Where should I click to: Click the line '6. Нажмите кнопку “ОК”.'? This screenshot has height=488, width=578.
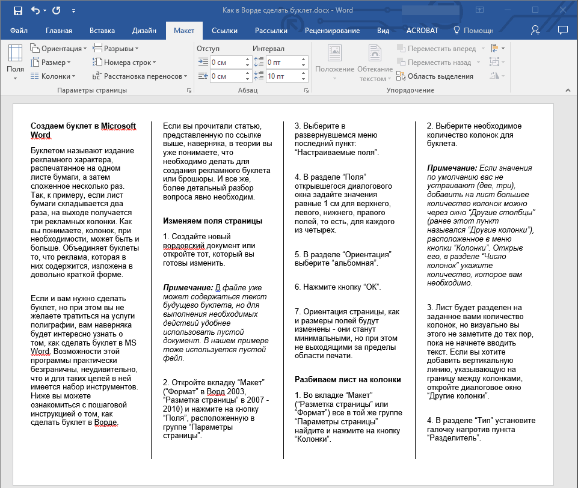point(337,287)
